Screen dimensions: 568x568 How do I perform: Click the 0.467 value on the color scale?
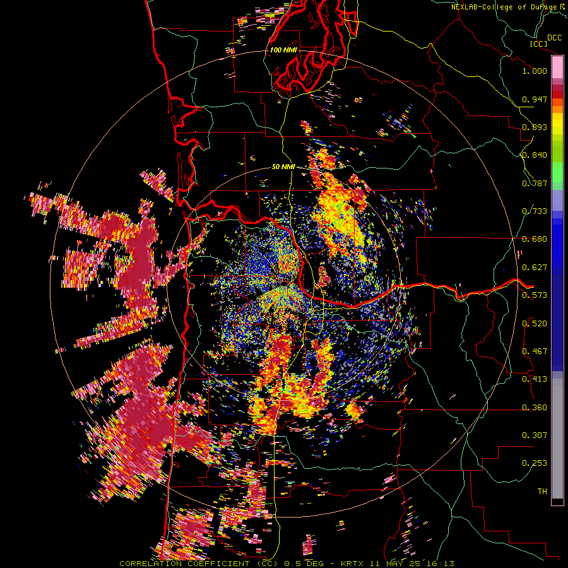[x=535, y=352]
